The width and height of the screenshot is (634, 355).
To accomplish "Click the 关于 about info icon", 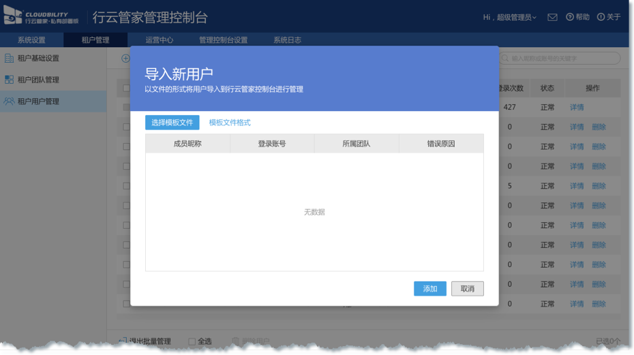I will tap(601, 17).
